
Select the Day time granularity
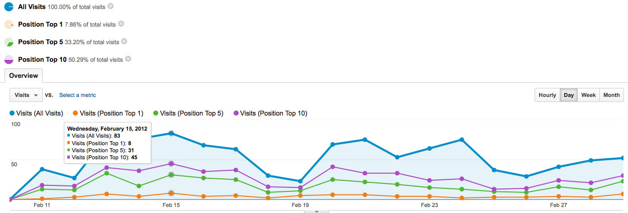pyautogui.click(x=569, y=95)
